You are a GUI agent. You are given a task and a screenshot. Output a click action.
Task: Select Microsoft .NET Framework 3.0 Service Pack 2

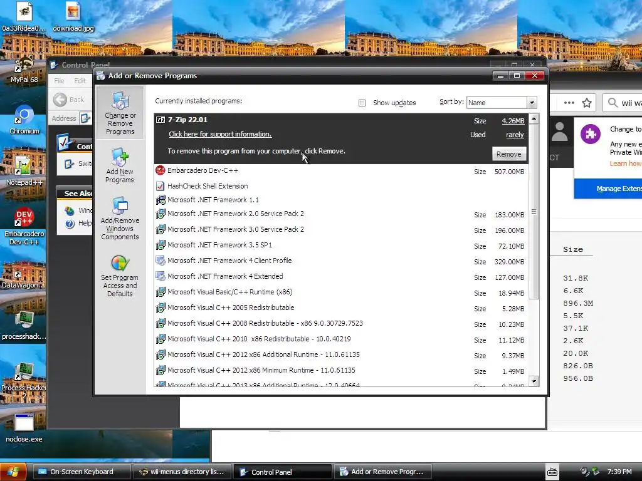tap(342, 229)
